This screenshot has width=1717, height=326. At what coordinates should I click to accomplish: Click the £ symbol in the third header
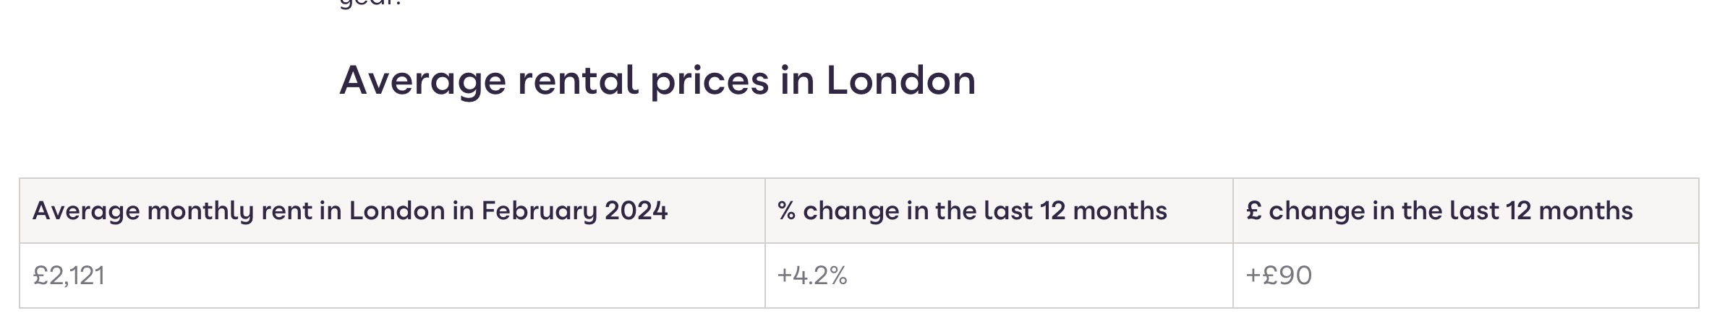click(x=1254, y=211)
